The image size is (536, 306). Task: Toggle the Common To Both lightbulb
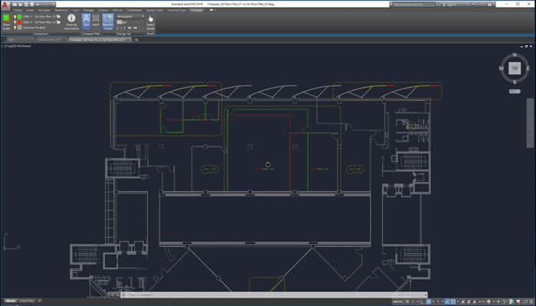tap(16, 28)
